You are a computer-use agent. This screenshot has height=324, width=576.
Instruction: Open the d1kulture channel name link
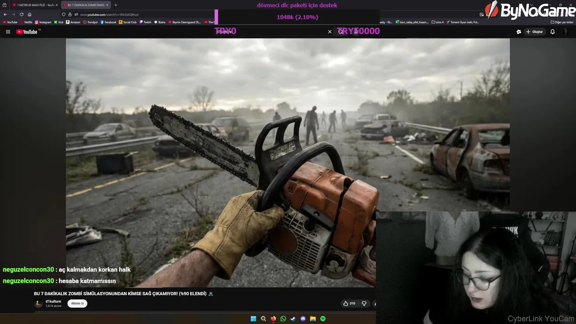pyautogui.click(x=53, y=301)
